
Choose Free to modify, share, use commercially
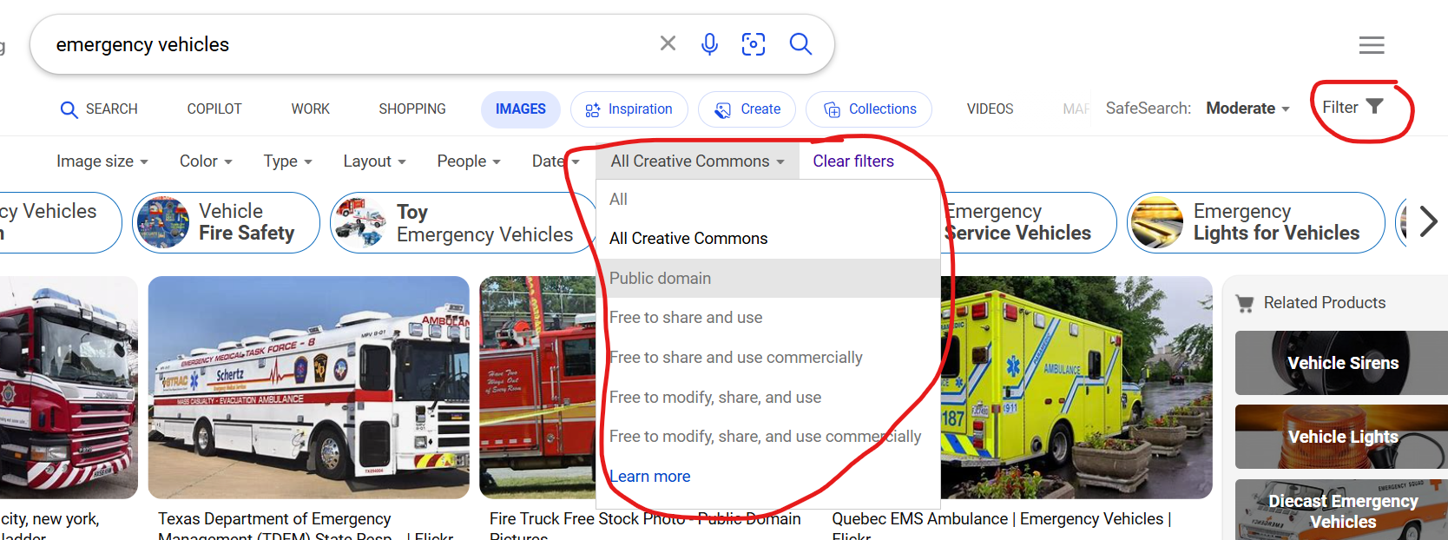pyautogui.click(x=768, y=437)
